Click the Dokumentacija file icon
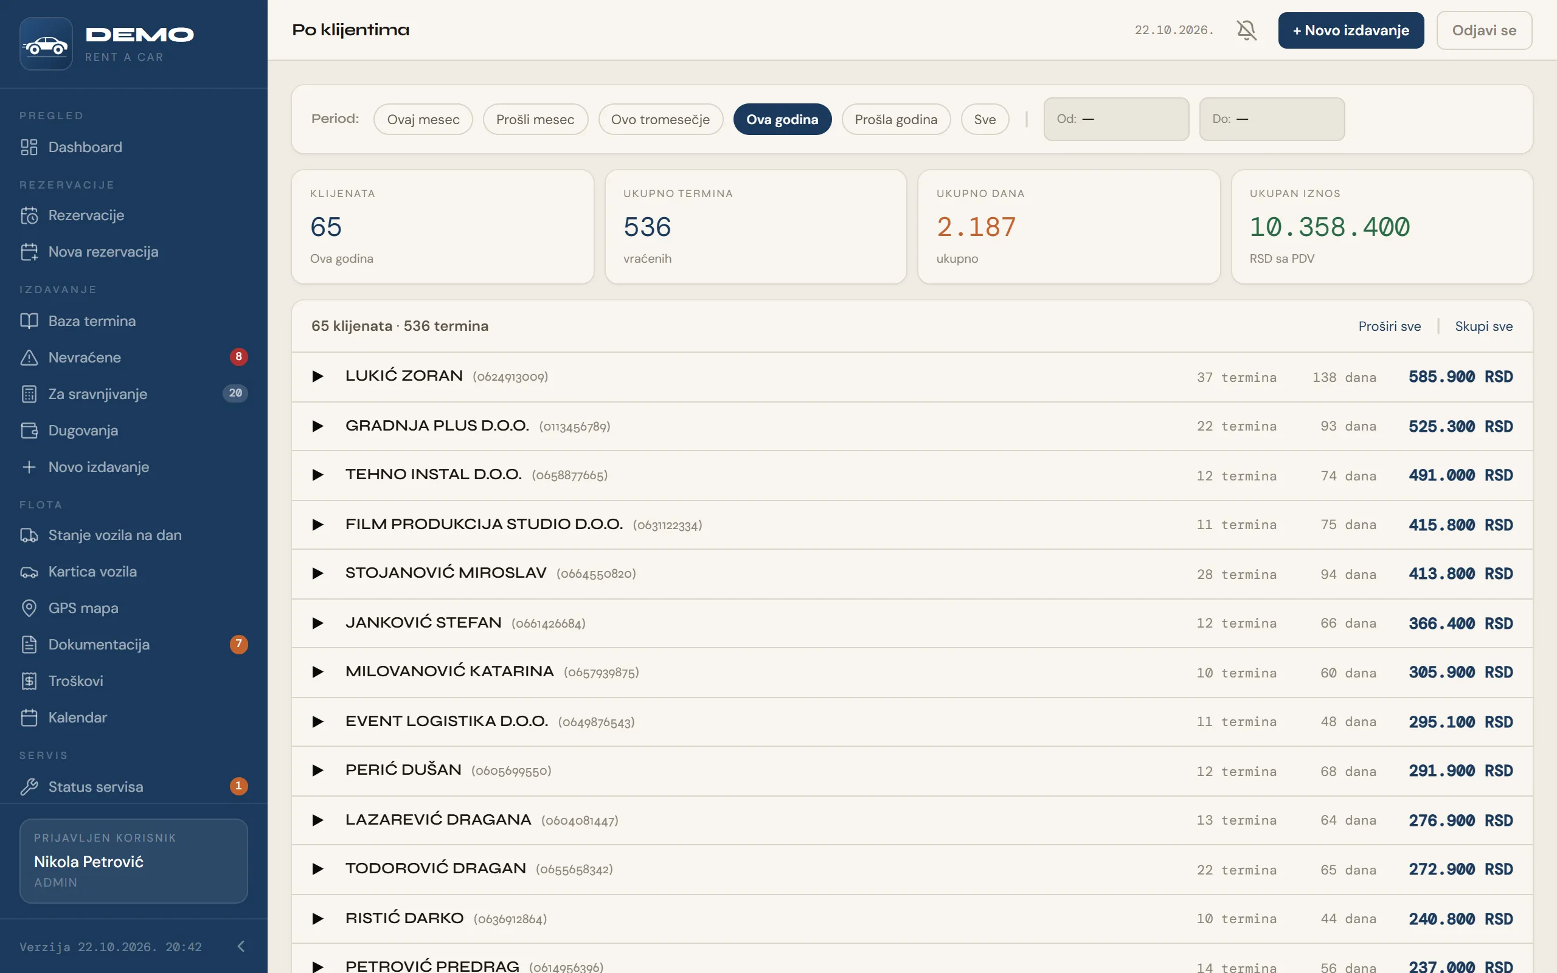The width and height of the screenshot is (1557, 973). (x=29, y=645)
